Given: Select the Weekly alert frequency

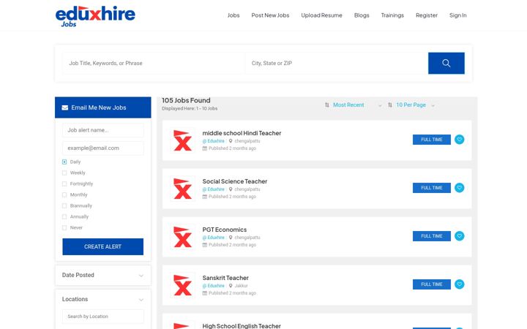Looking at the screenshot, I should point(64,173).
